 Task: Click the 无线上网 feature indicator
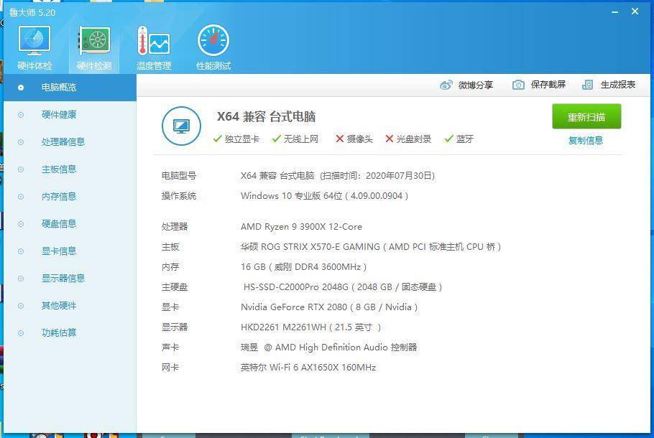point(295,139)
